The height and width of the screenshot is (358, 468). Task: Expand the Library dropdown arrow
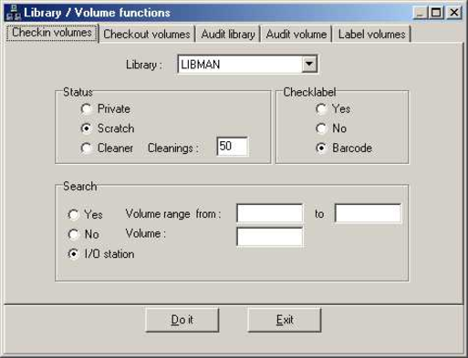click(x=309, y=64)
